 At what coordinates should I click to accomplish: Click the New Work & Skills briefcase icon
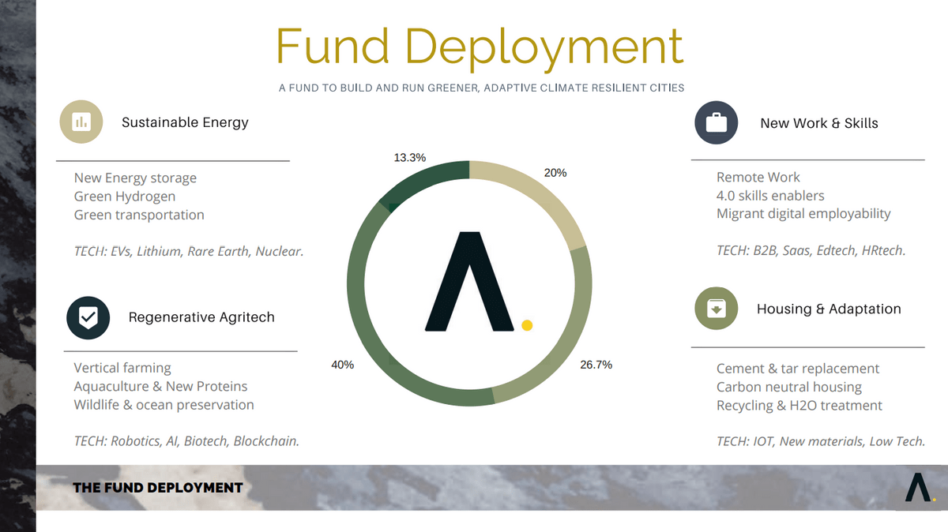pyautogui.click(x=716, y=123)
